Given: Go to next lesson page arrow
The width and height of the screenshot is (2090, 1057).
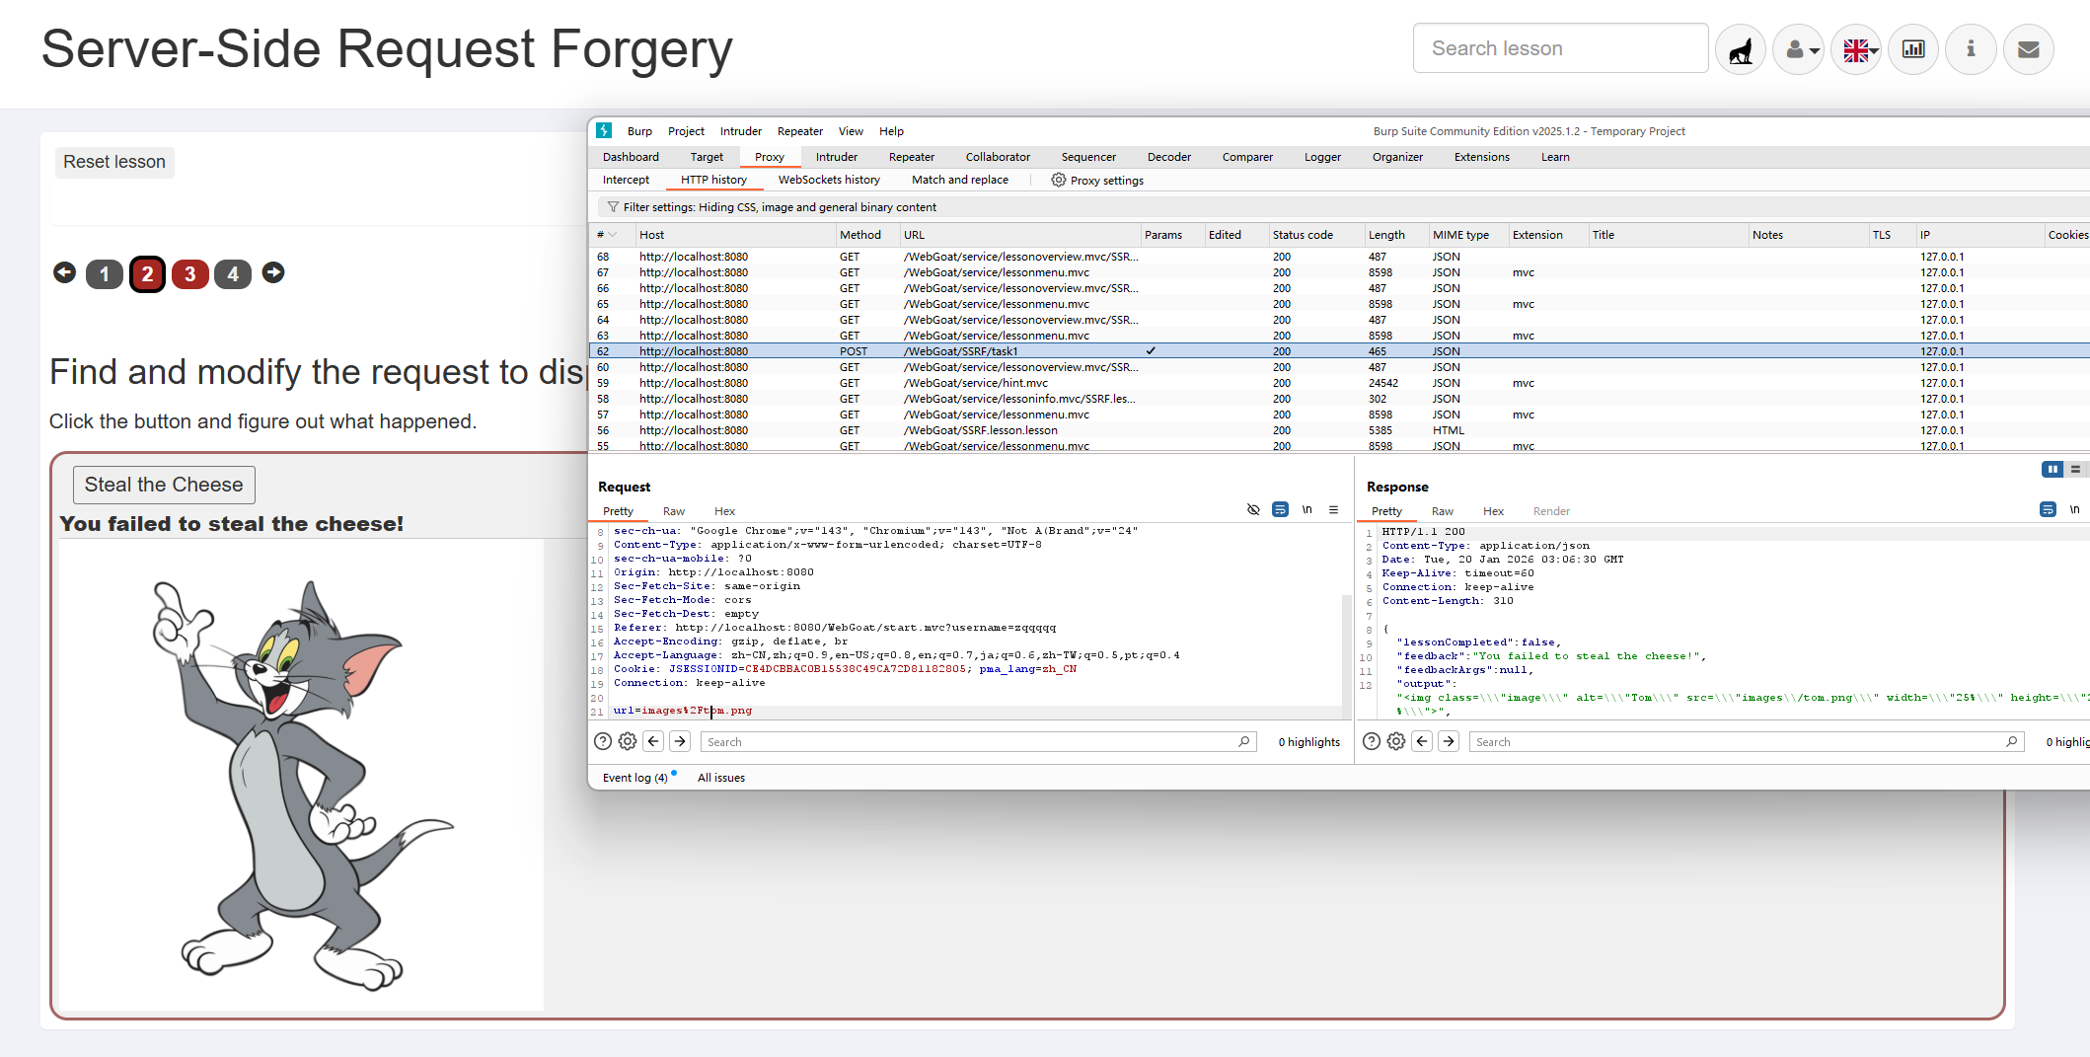Looking at the screenshot, I should pyautogui.click(x=273, y=272).
